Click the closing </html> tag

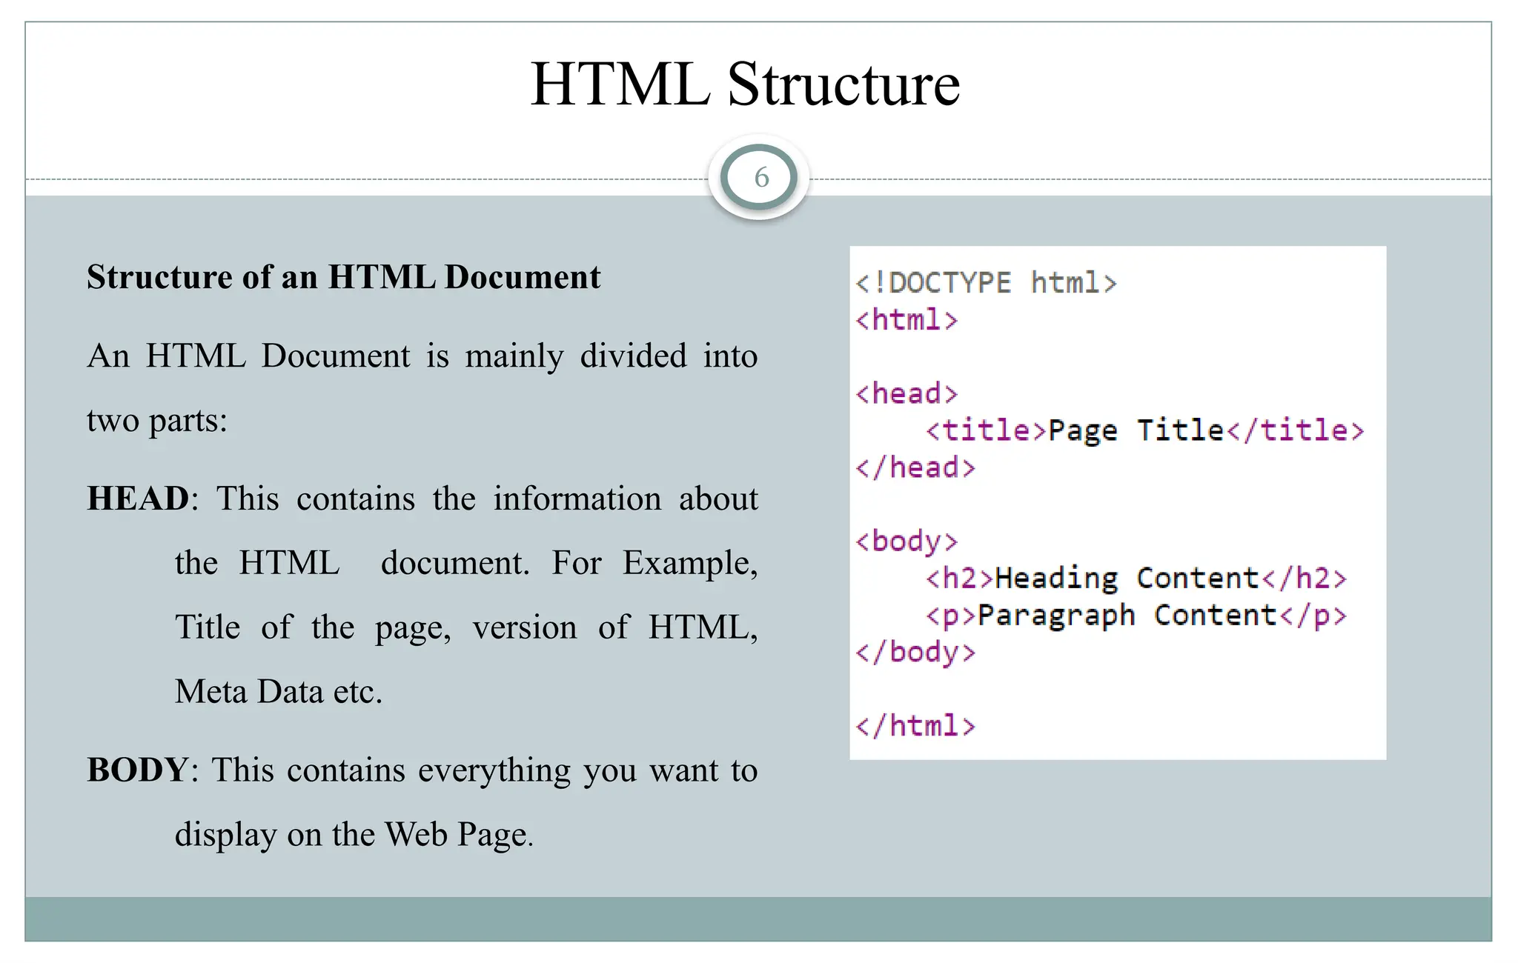pos(915,726)
